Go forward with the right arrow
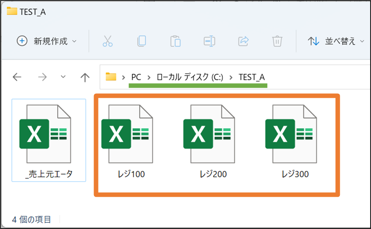This screenshot has width=371, height=229. [x=42, y=77]
